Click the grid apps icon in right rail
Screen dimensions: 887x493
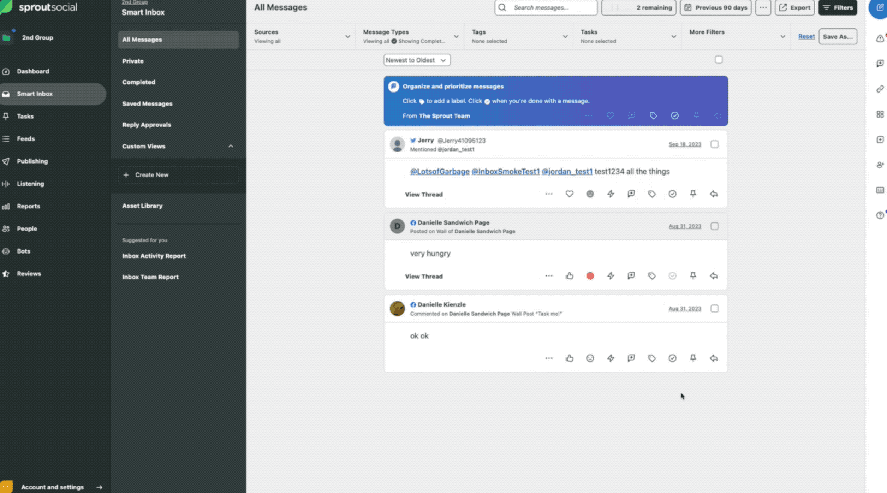coord(880,114)
